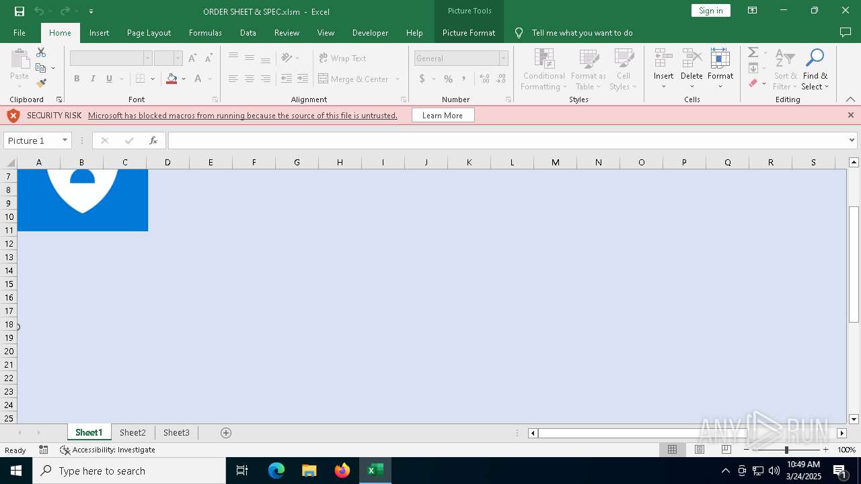Align text to the right
Image resolution: width=861 pixels, height=484 pixels.
point(266,79)
